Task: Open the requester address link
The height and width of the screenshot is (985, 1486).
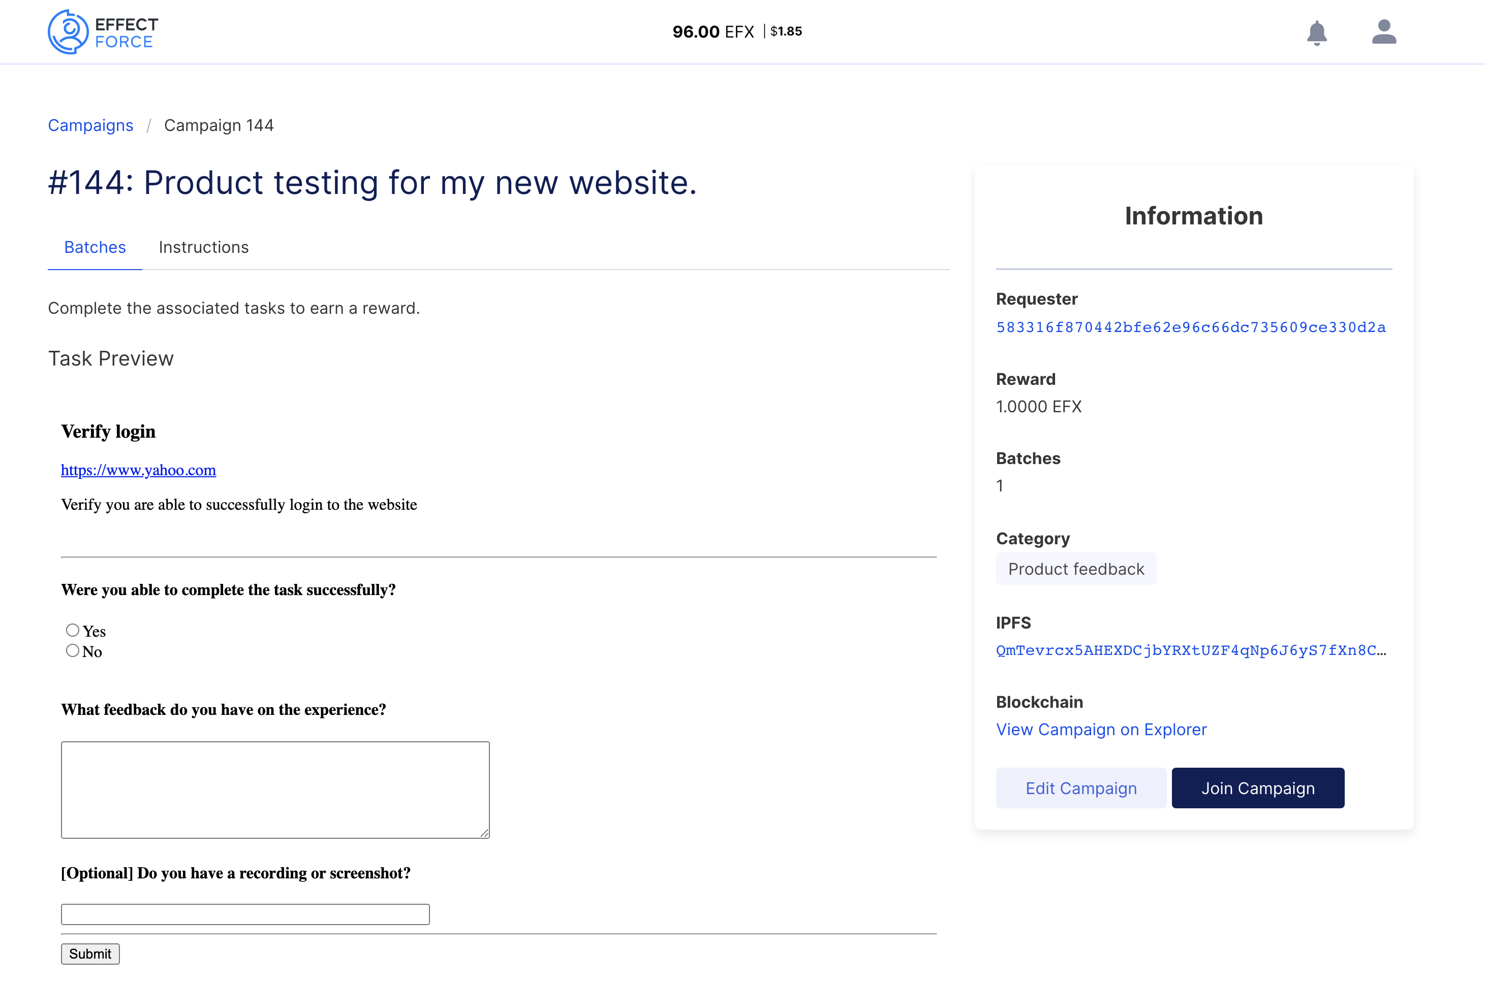Action: 1191,327
